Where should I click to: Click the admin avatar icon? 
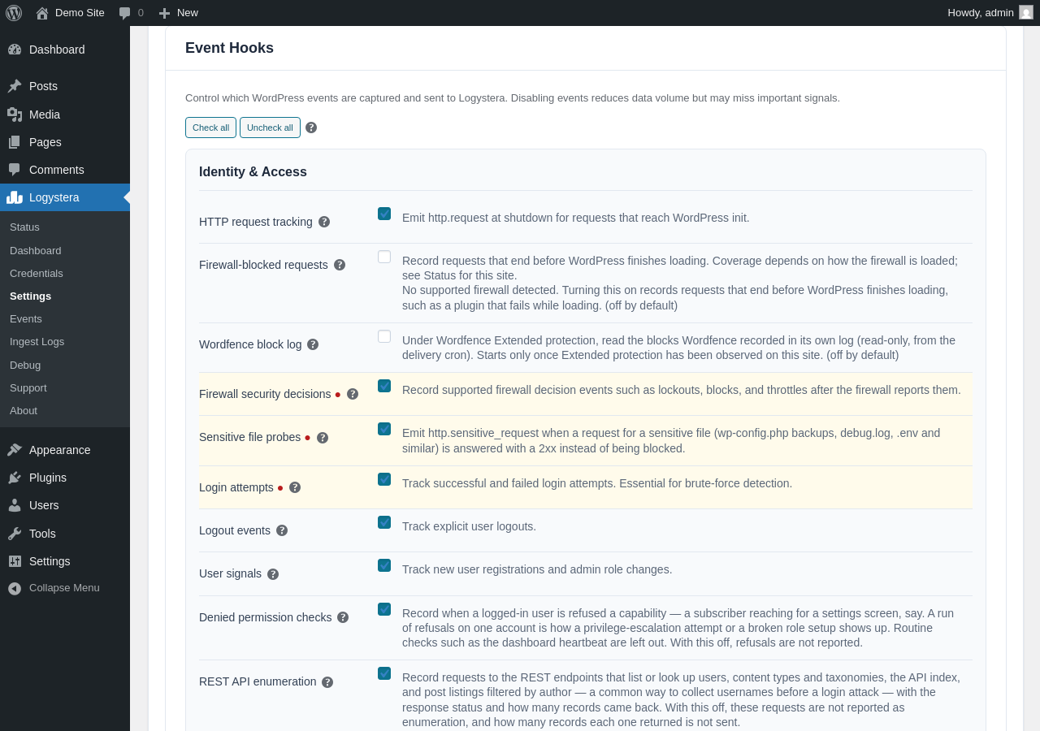click(1026, 12)
